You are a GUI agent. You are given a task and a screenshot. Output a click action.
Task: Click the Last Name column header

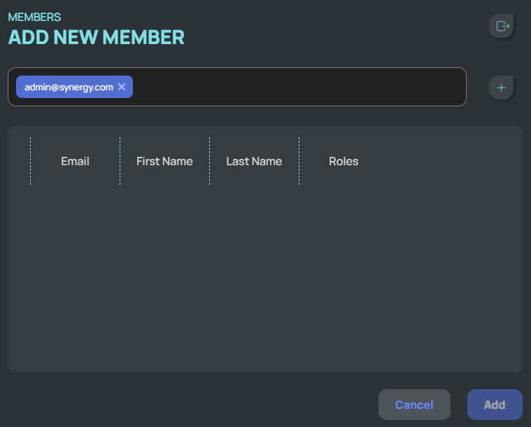coord(254,161)
